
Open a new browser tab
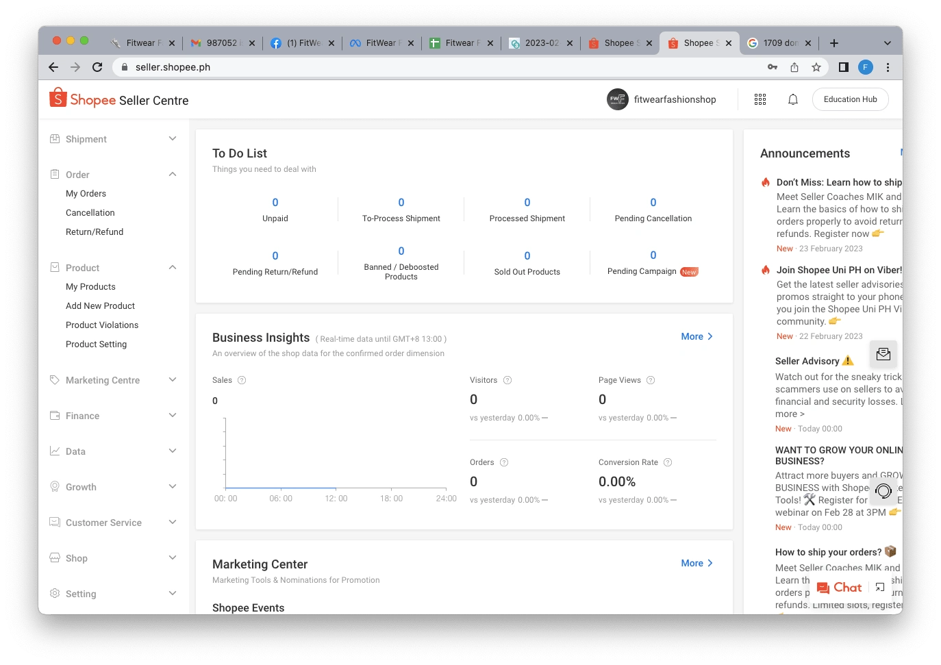[834, 43]
